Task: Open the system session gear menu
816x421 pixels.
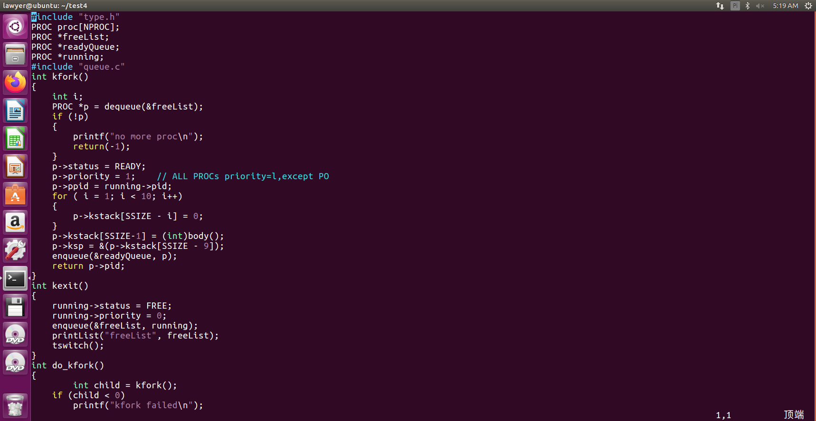Action: 808,6
